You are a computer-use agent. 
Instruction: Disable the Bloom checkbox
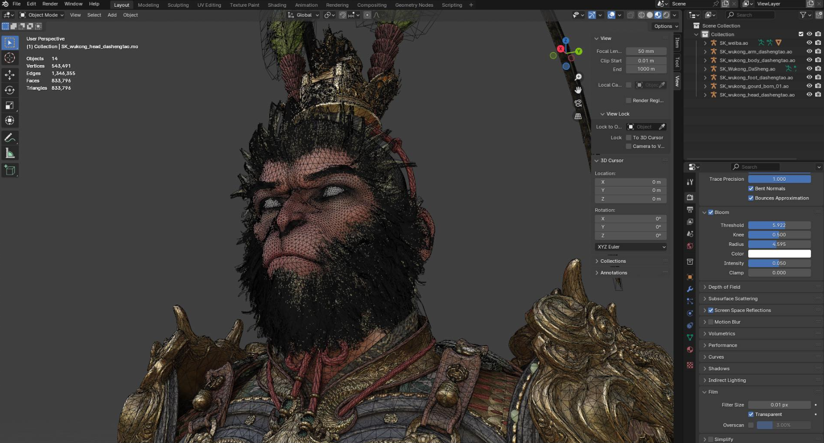click(711, 212)
